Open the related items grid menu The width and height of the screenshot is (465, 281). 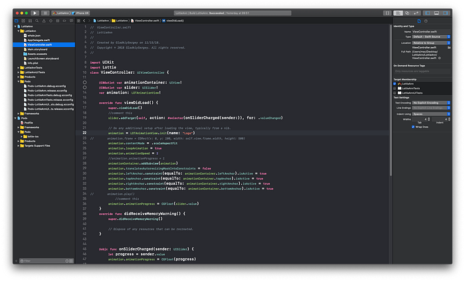[x=78, y=21]
